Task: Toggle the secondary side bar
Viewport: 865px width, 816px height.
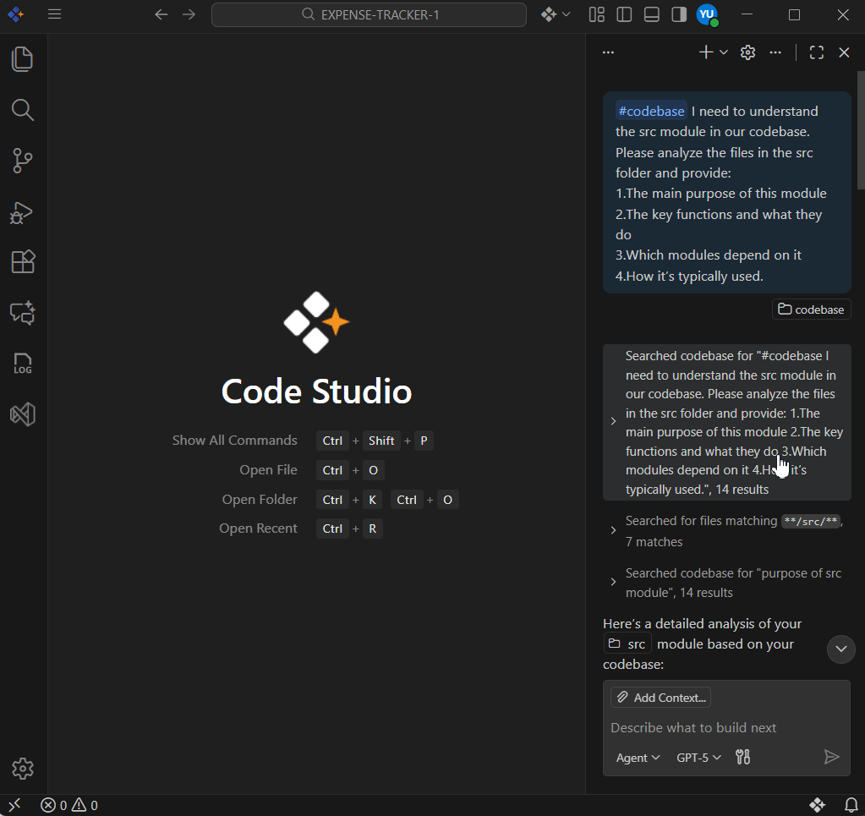Action: point(679,14)
